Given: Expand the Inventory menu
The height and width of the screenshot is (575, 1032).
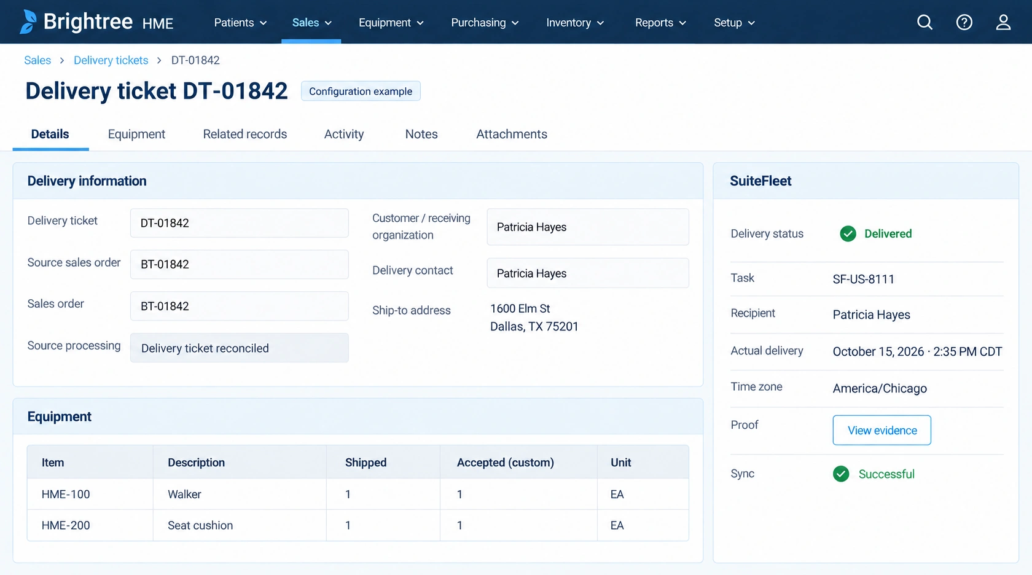Looking at the screenshot, I should pyautogui.click(x=575, y=23).
